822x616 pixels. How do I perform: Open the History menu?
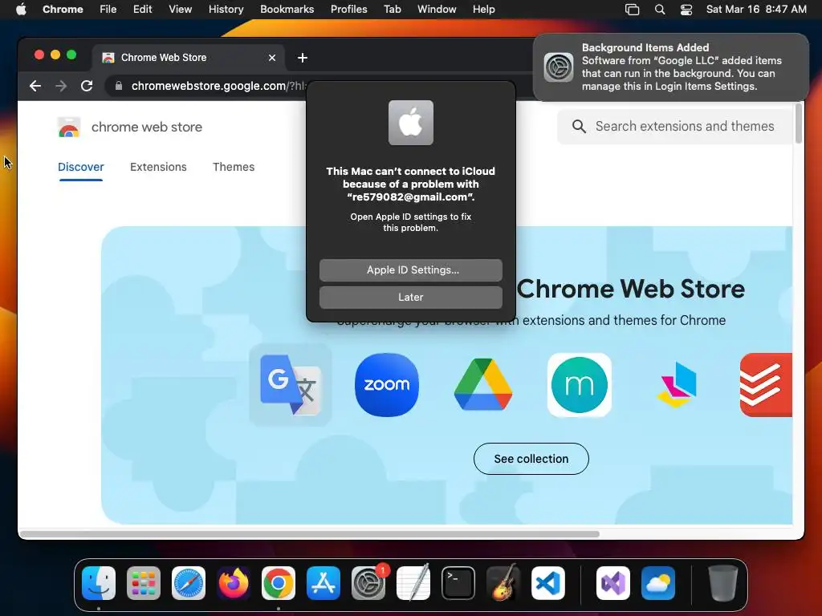tap(226, 9)
